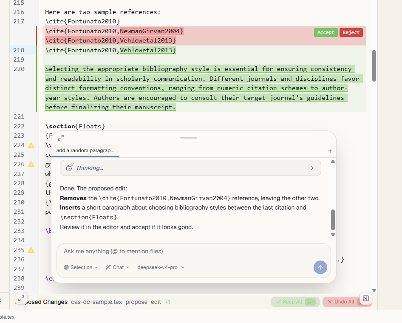Click the removed NewmanGirvan2004 citation line

click(x=114, y=31)
